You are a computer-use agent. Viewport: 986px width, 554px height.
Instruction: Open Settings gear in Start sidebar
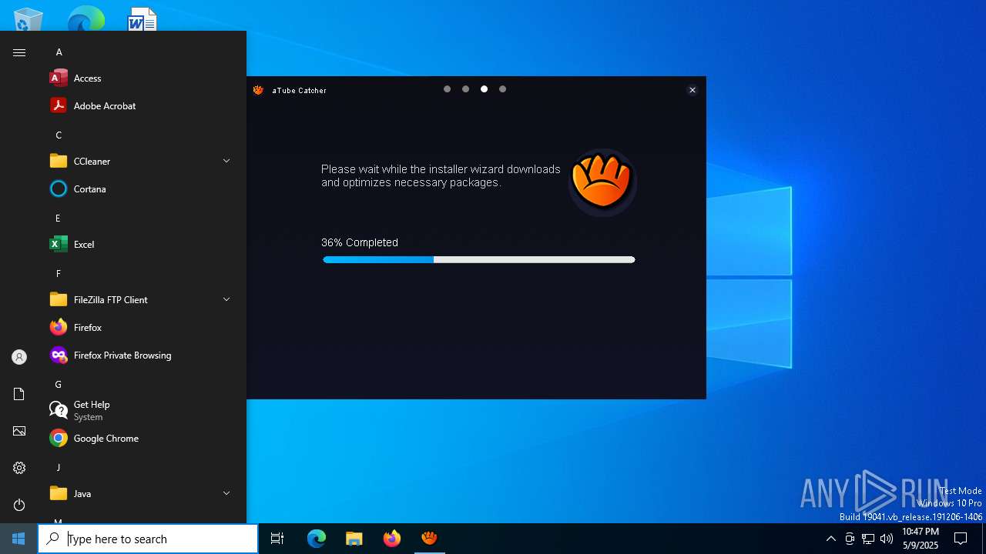pyautogui.click(x=19, y=468)
